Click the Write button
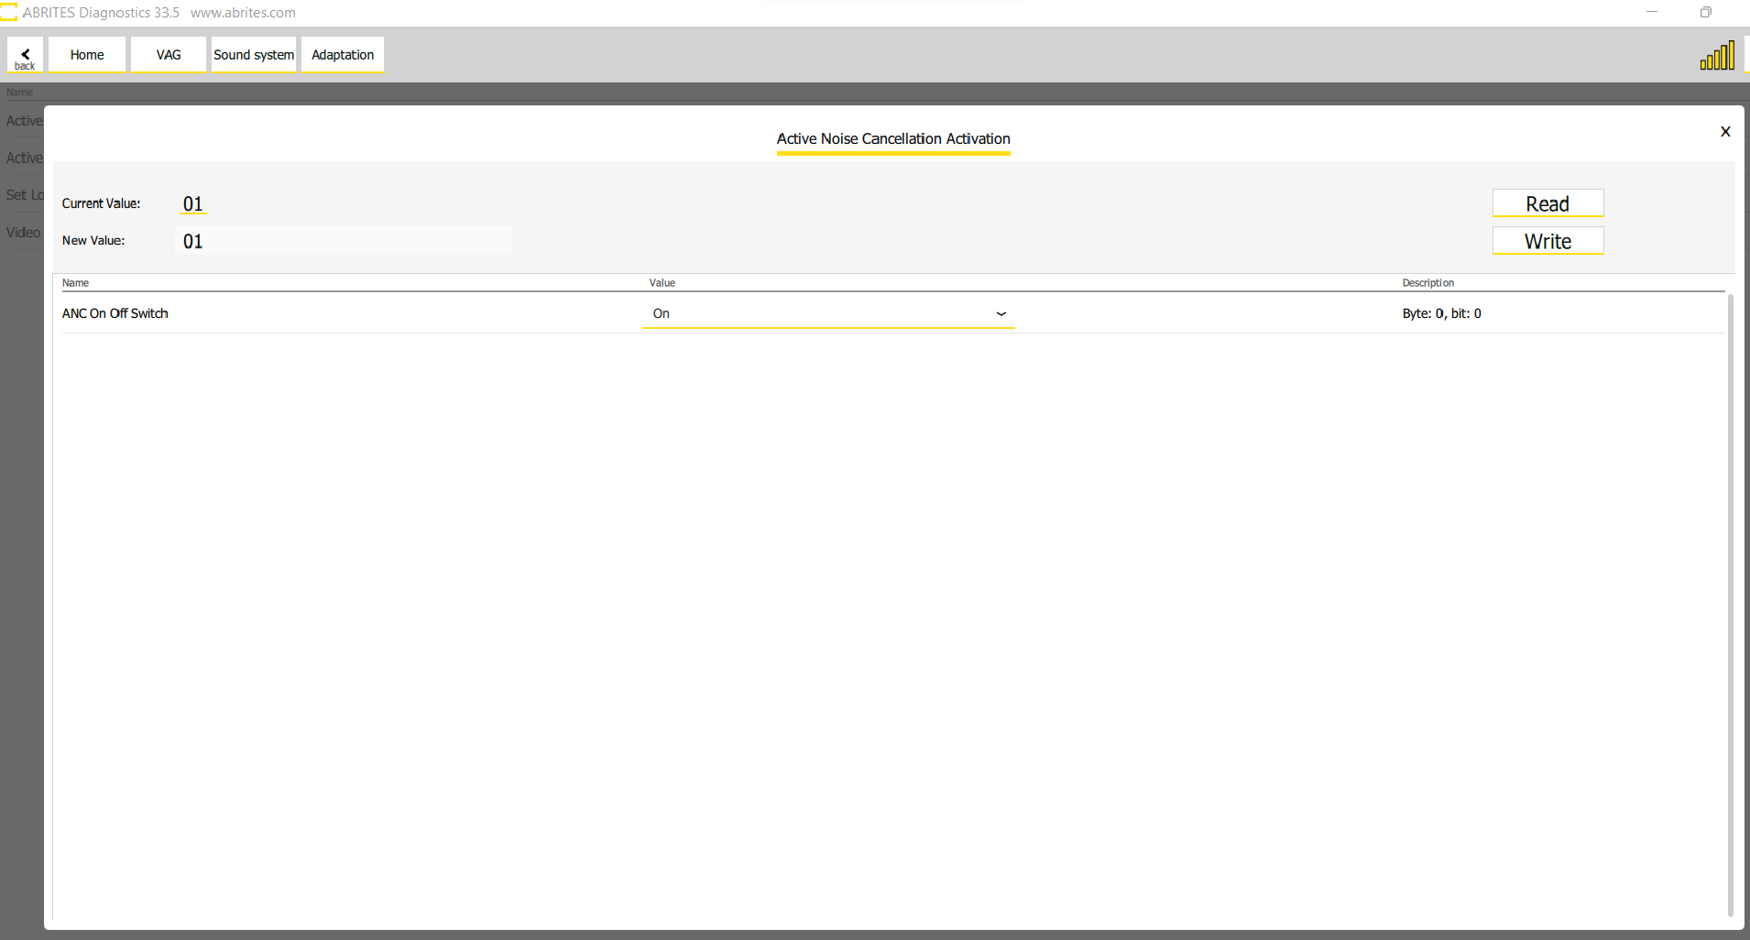 1548,241
